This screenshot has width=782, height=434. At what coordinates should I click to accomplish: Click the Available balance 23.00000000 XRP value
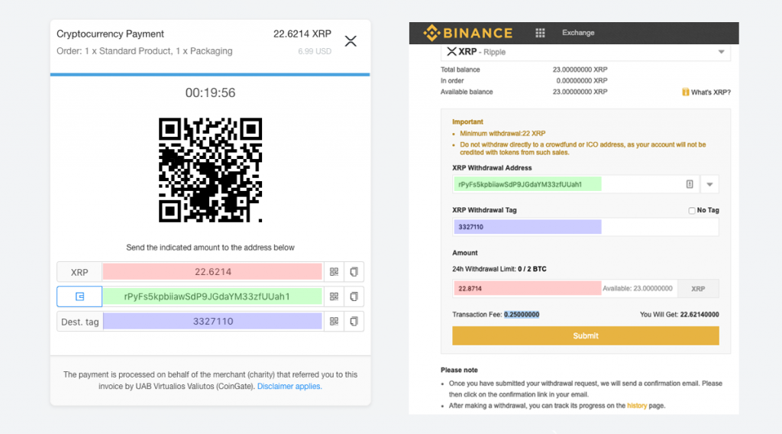pos(580,92)
